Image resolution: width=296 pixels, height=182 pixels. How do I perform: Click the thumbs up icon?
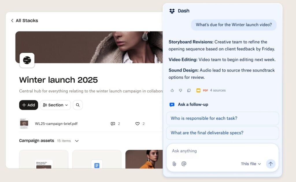[172, 90]
